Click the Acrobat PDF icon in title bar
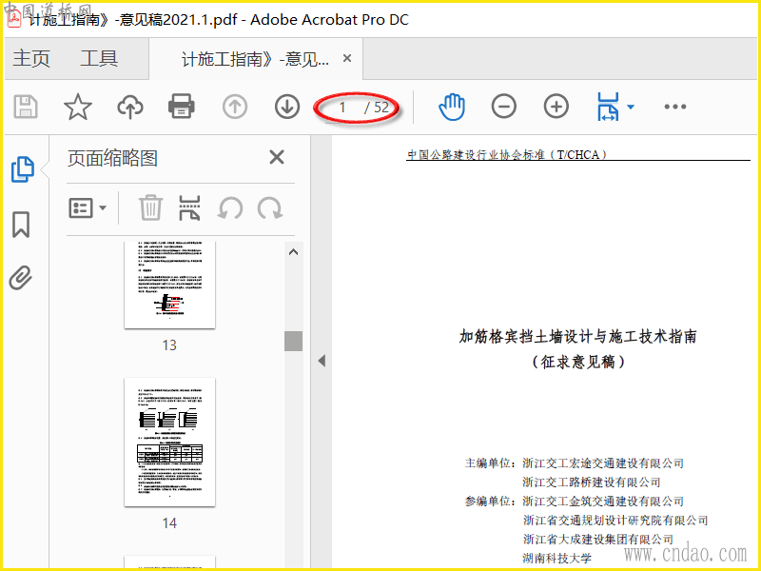This screenshot has width=761, height=571. [14, 19]
